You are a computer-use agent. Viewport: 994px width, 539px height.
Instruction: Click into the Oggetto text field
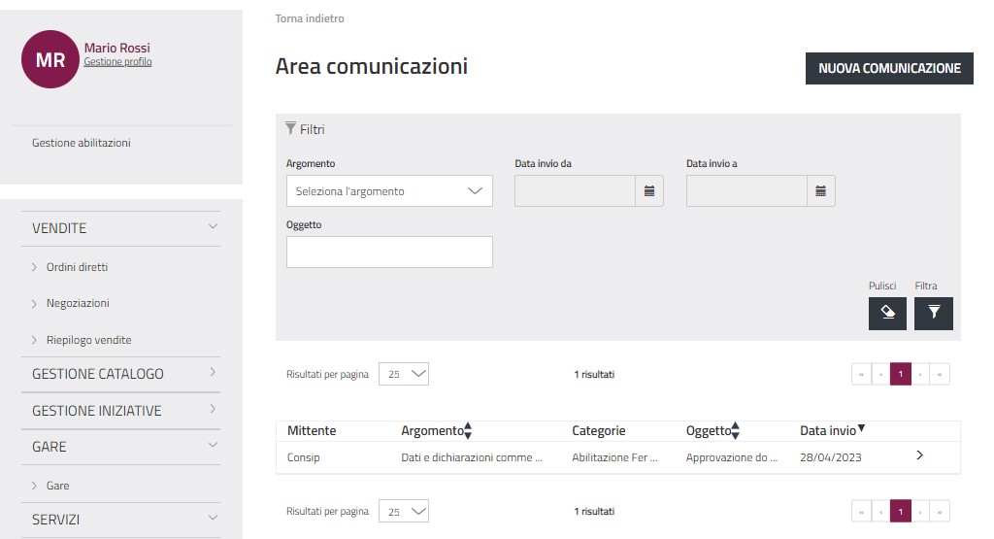[x=389, y=252]
